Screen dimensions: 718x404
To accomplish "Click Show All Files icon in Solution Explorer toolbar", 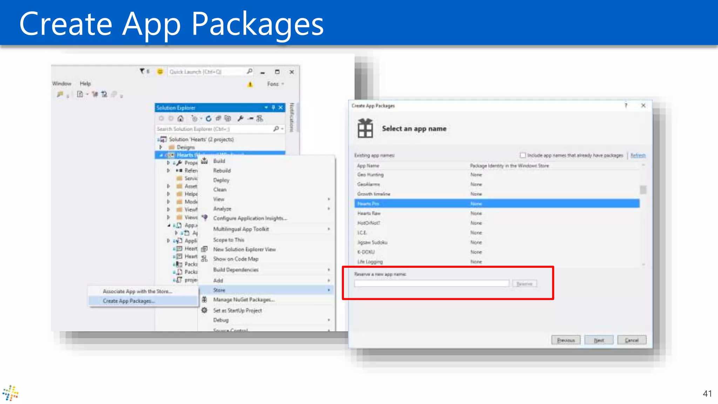I will 228,118.
